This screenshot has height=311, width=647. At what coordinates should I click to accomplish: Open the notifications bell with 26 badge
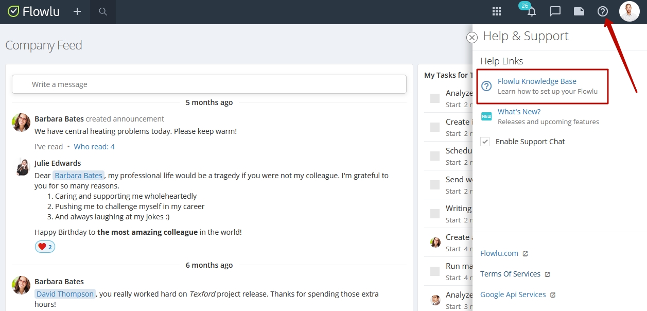pos(531,11)
